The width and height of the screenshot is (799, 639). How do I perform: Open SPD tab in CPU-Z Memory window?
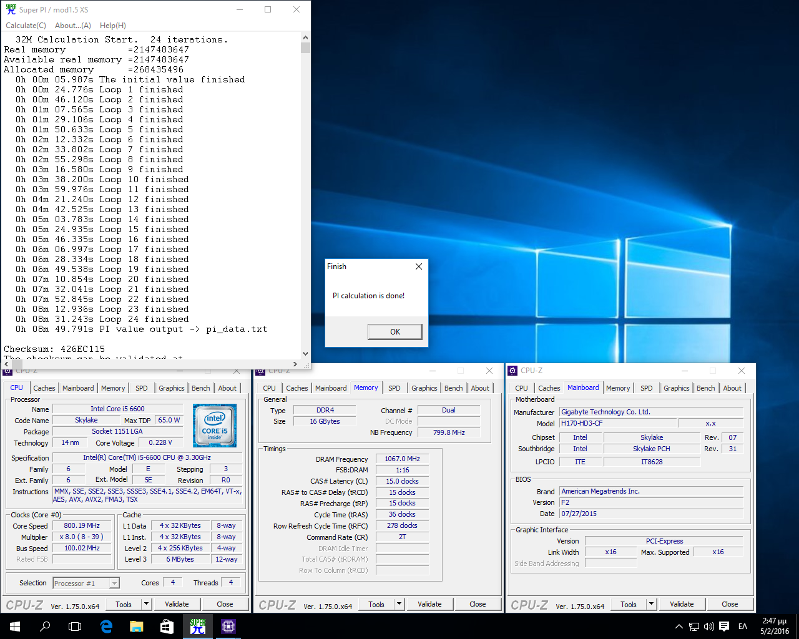click(395, 388)
